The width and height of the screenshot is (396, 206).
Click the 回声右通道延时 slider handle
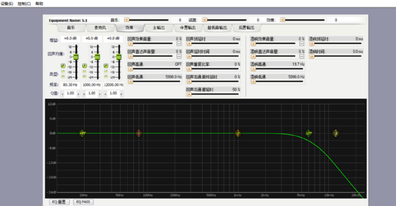coord(189,94)
